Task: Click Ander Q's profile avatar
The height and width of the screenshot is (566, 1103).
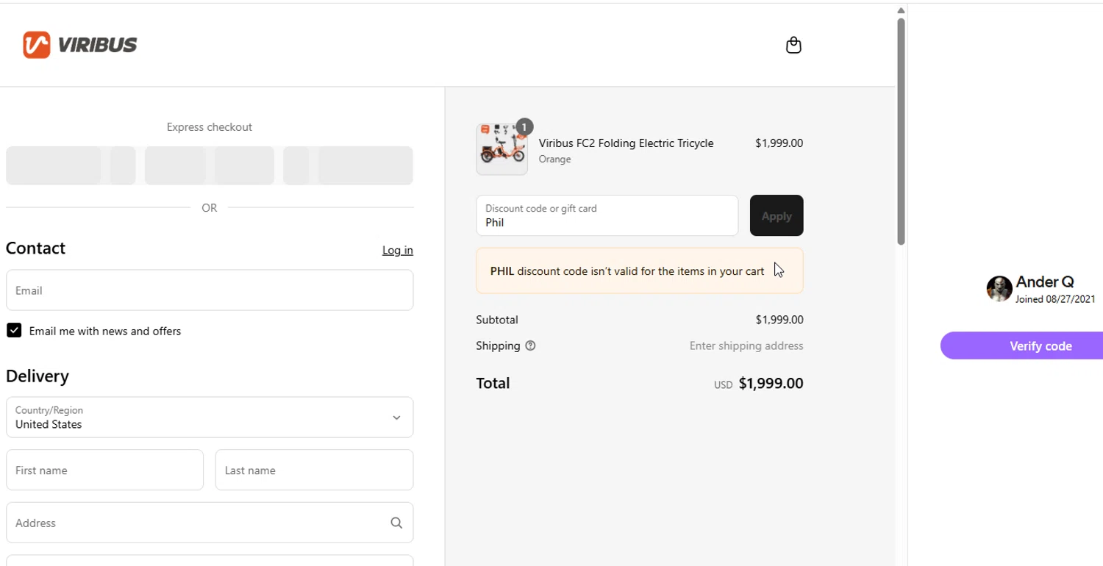Action: 999,289
